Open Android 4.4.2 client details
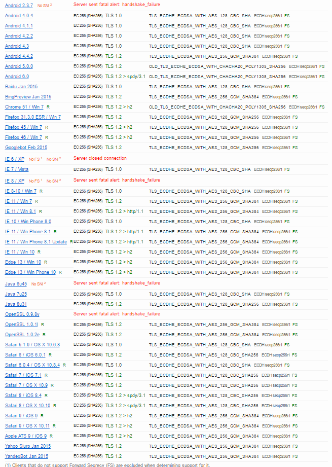This screenshot has width=332, height=467. (x=19, y=56)
